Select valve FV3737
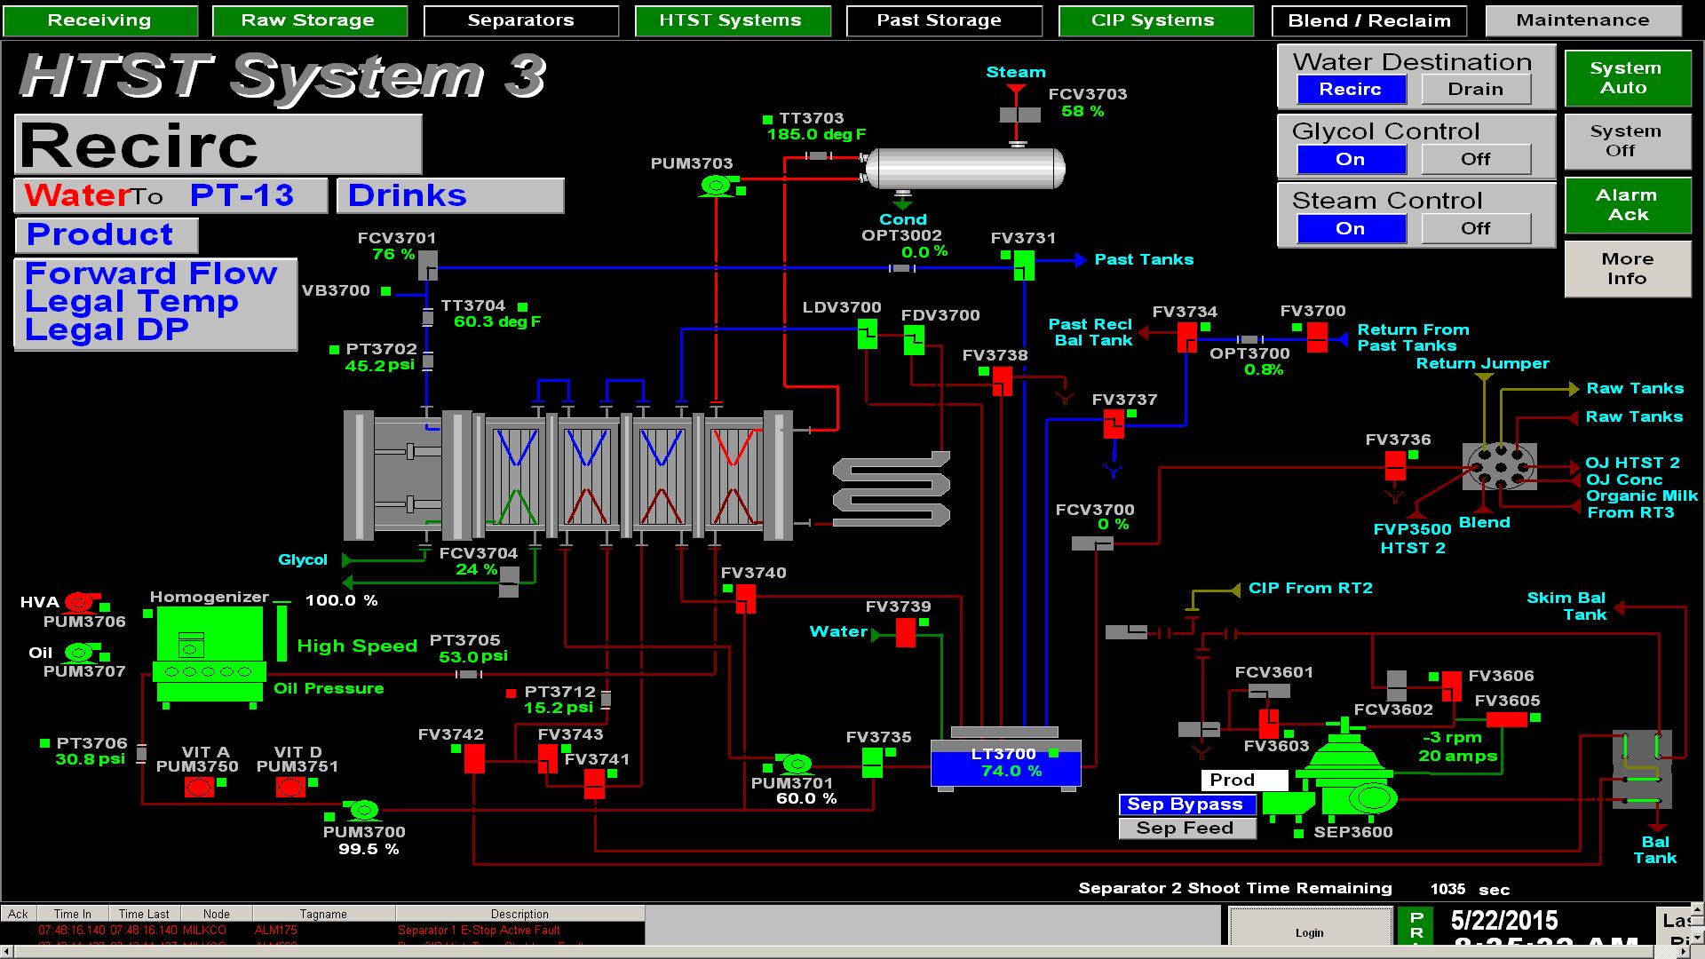The width and height of the screenshot is (1705, 959). (1114, 424)
